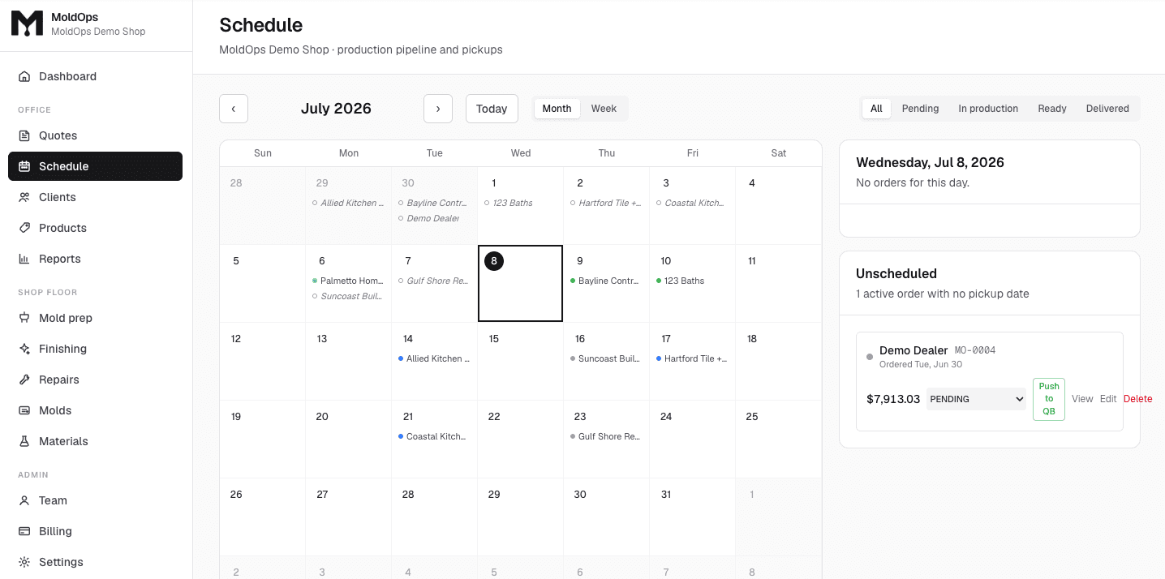Click the Team person icon
Viewport: 1165px width, 579px height.
24,500
